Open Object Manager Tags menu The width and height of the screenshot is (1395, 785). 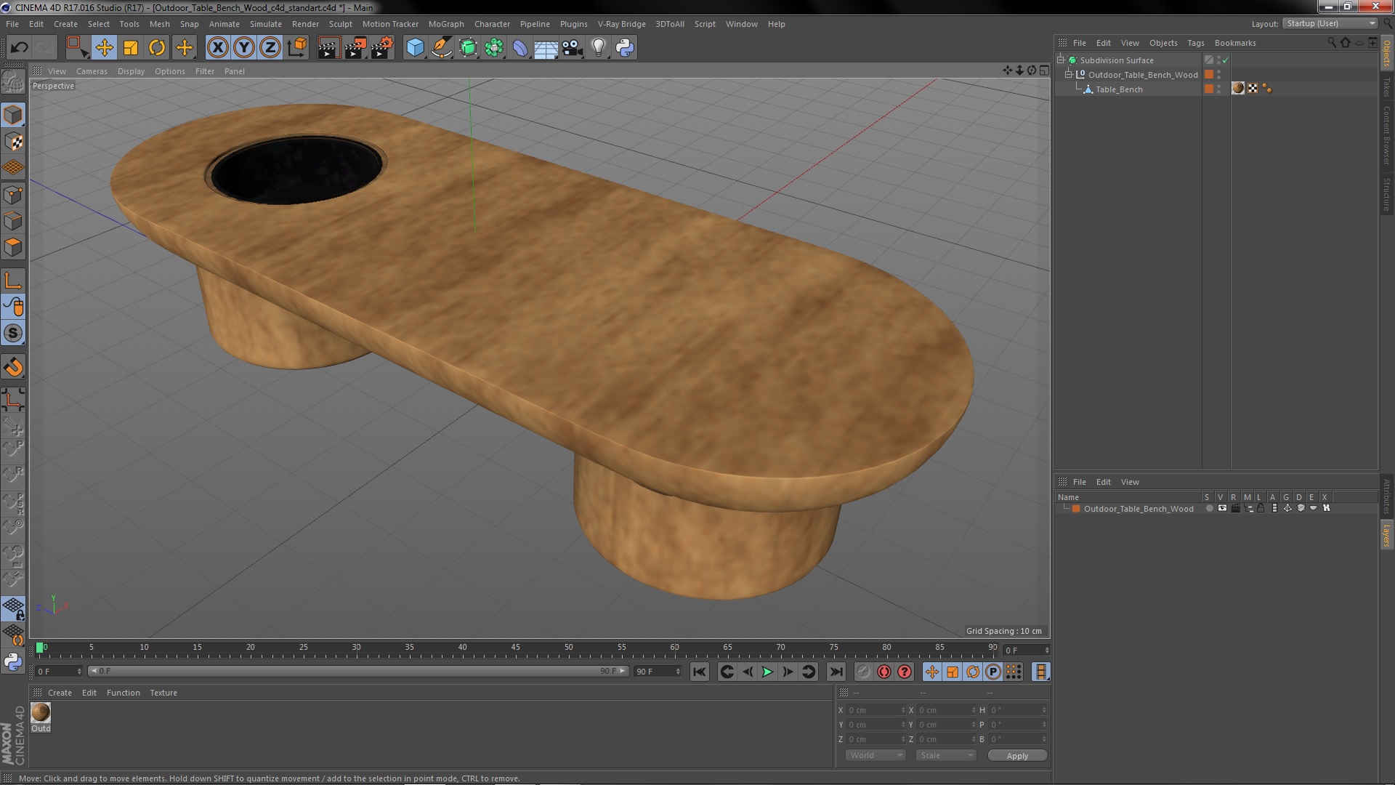coord(1195,43)
